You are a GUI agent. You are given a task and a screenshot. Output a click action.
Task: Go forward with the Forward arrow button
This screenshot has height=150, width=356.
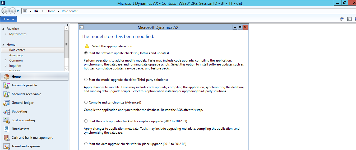click(x=12, y=11)
